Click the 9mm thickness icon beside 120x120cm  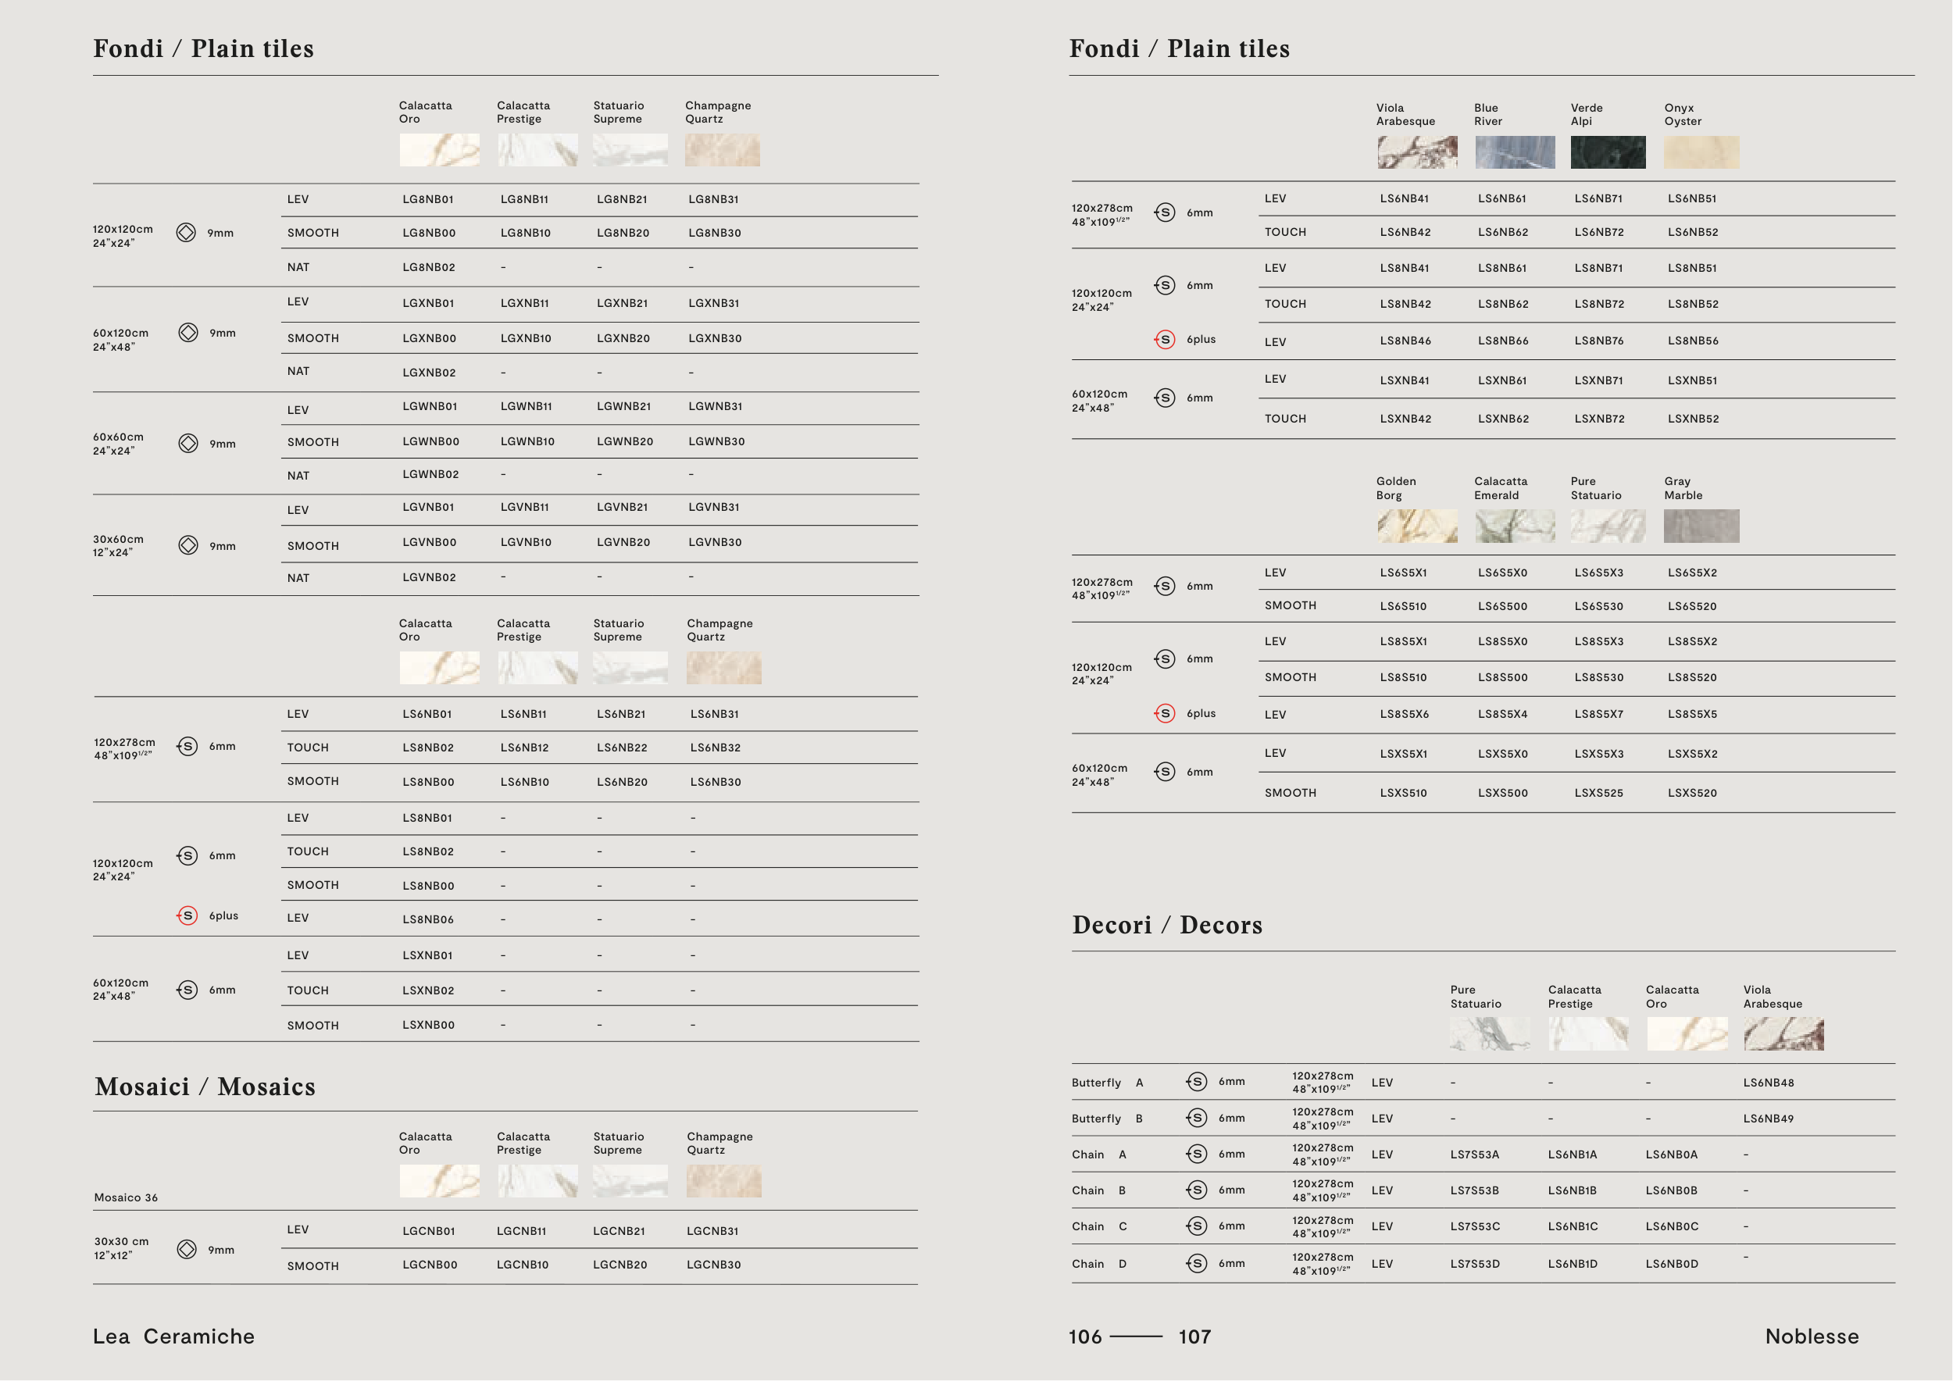pos(185,233)
